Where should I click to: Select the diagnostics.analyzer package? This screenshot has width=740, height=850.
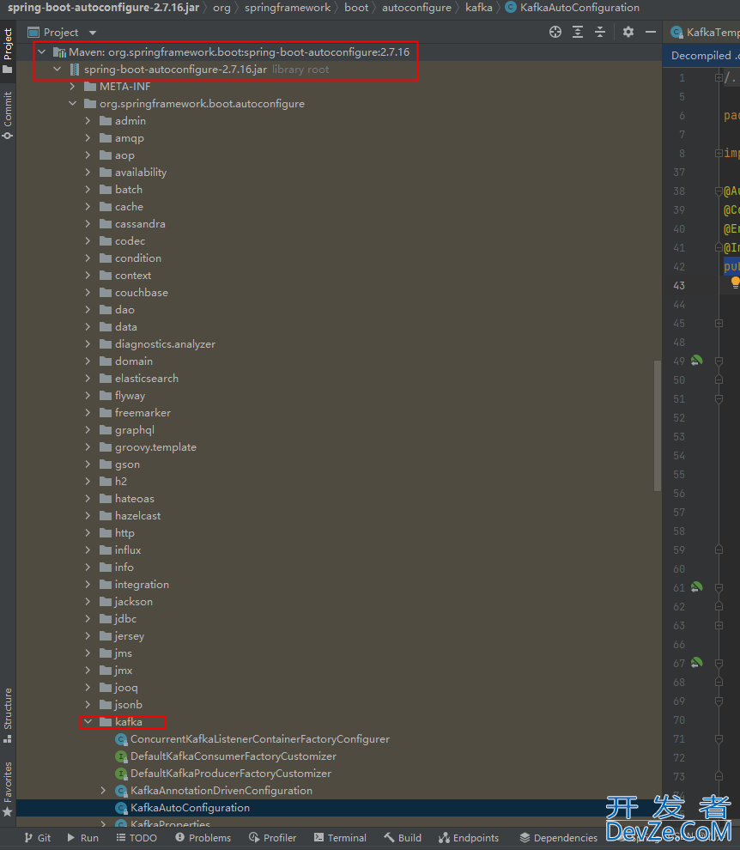pos(165,343)
